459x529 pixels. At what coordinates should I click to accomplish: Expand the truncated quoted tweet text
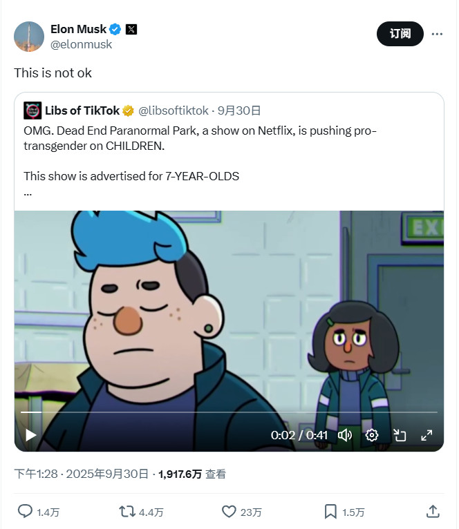[28, 194]
